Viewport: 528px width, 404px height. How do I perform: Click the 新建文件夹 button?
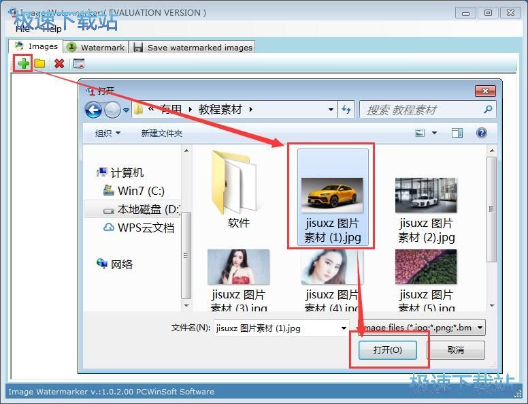pyautogui.click(x=162, y=134)
